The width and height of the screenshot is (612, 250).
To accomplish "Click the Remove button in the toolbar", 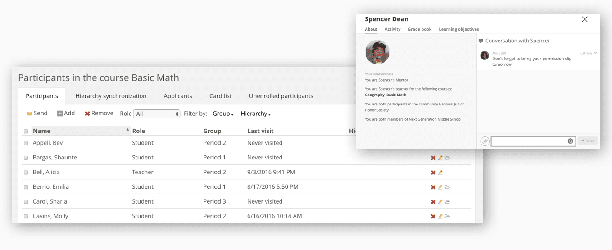I will click(99, 114).
